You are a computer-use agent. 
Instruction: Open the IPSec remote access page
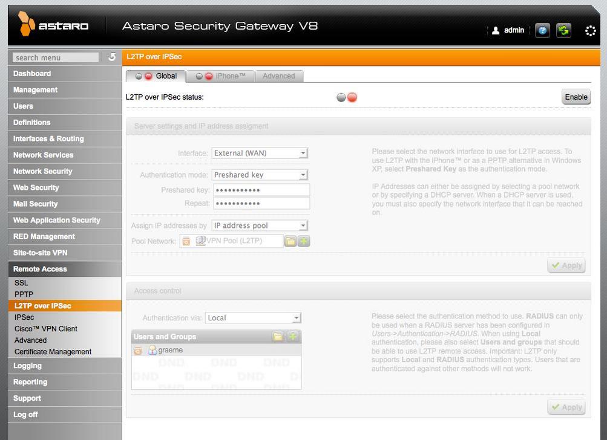coord(65,317)
